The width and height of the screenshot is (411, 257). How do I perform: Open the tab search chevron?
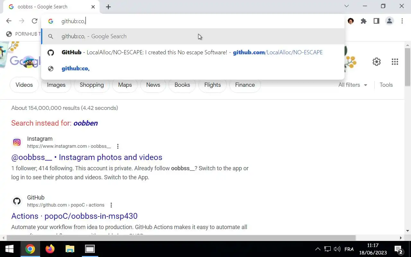click(x=346, y=6)
